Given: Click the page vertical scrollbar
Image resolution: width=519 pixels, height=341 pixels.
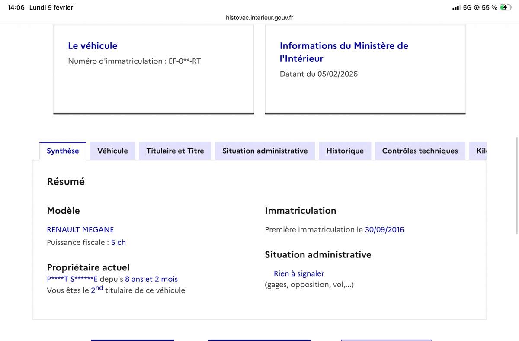Looking at the screenshot, I should click(517, 186).
